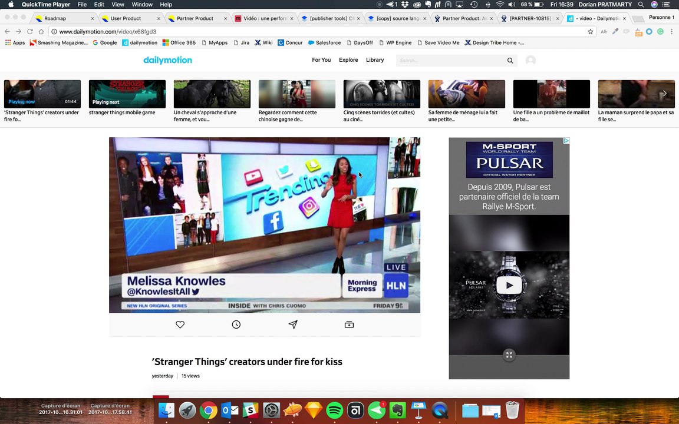Open the Office 365 bookmark
This screenshot has height=424, width=679.
coord(179,43)
